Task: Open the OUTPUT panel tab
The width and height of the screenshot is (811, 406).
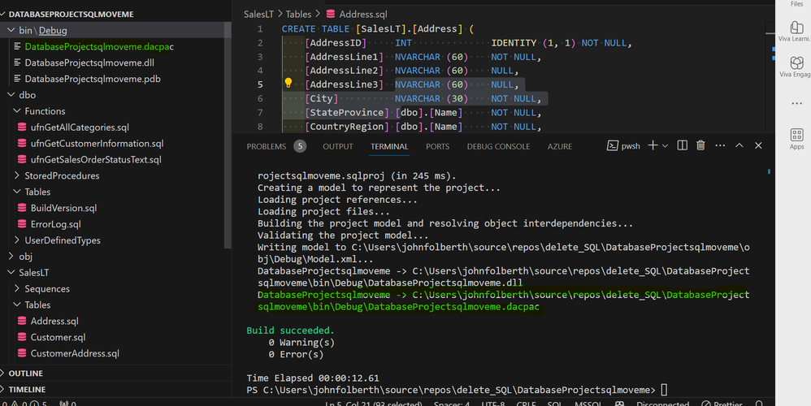Action: 337,147
